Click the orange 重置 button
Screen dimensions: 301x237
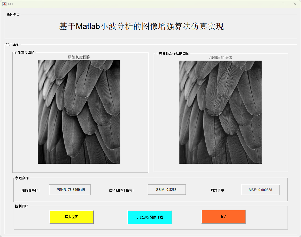coord(224,217)
